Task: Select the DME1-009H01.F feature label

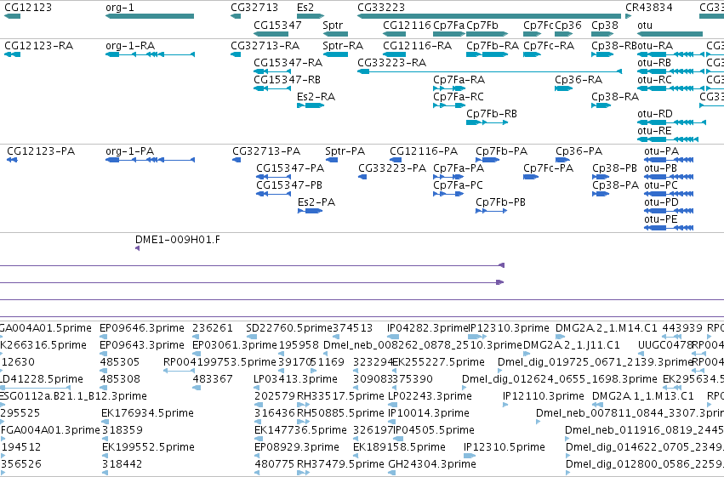Action: 178,240
